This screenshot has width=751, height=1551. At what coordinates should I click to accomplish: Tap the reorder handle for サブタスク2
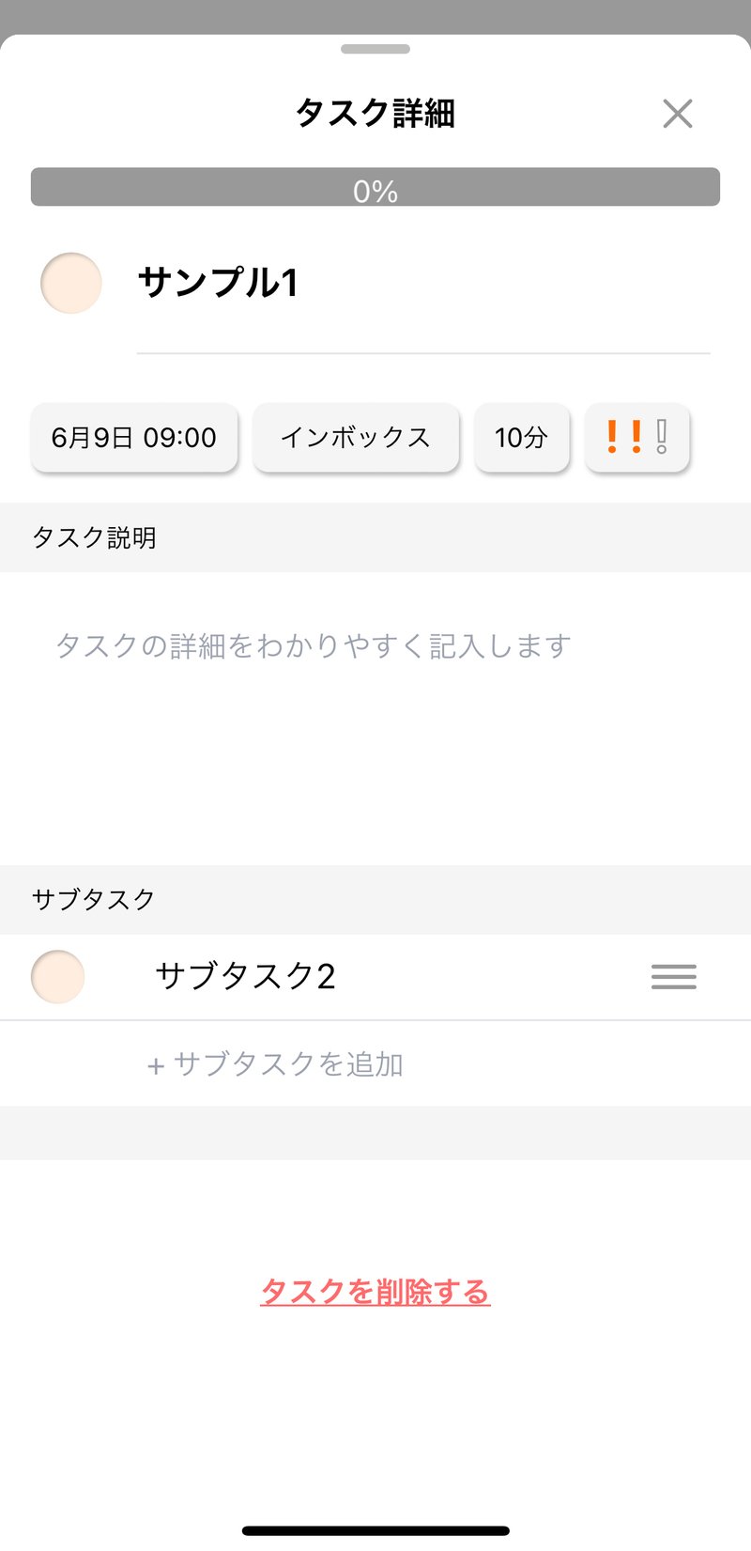[x=673, y=977]
